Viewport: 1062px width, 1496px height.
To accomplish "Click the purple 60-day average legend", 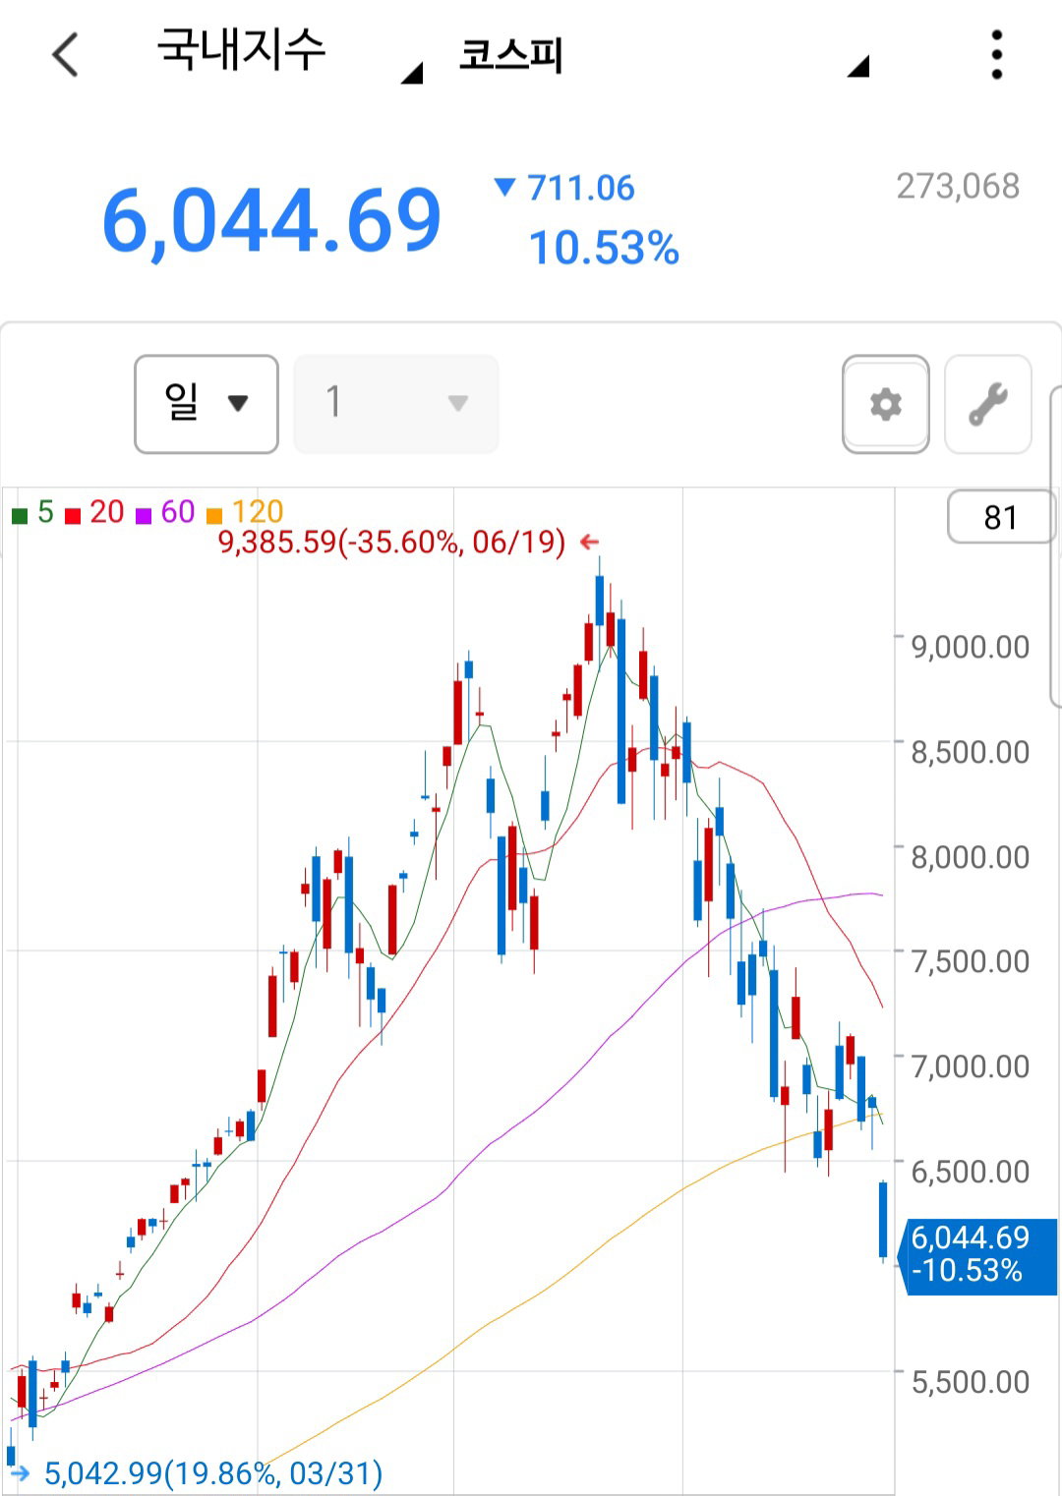I will coord(165,512).
